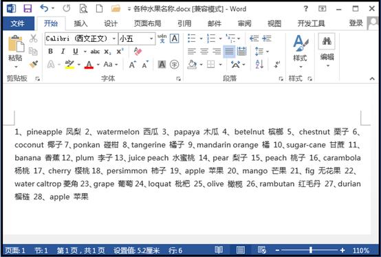Click the Bullets list icon

(x=192, y=38)
